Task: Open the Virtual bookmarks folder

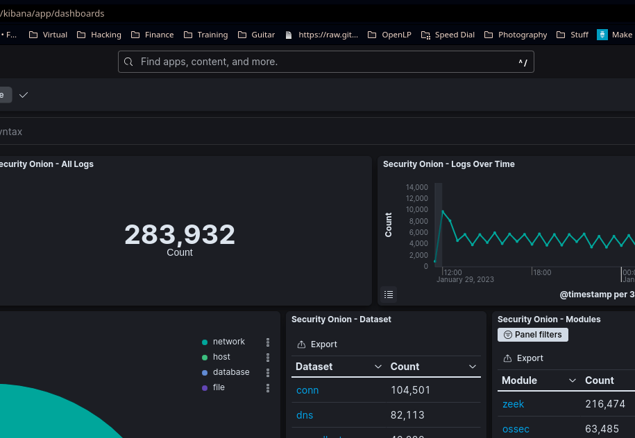Action: tap(48, 35)
